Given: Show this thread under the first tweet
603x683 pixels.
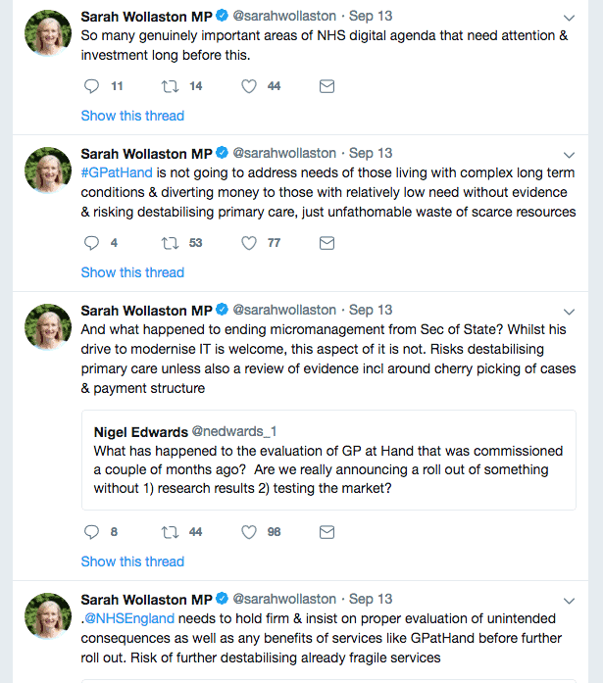Looking at the screenshot, I should [x=132, y=116].
